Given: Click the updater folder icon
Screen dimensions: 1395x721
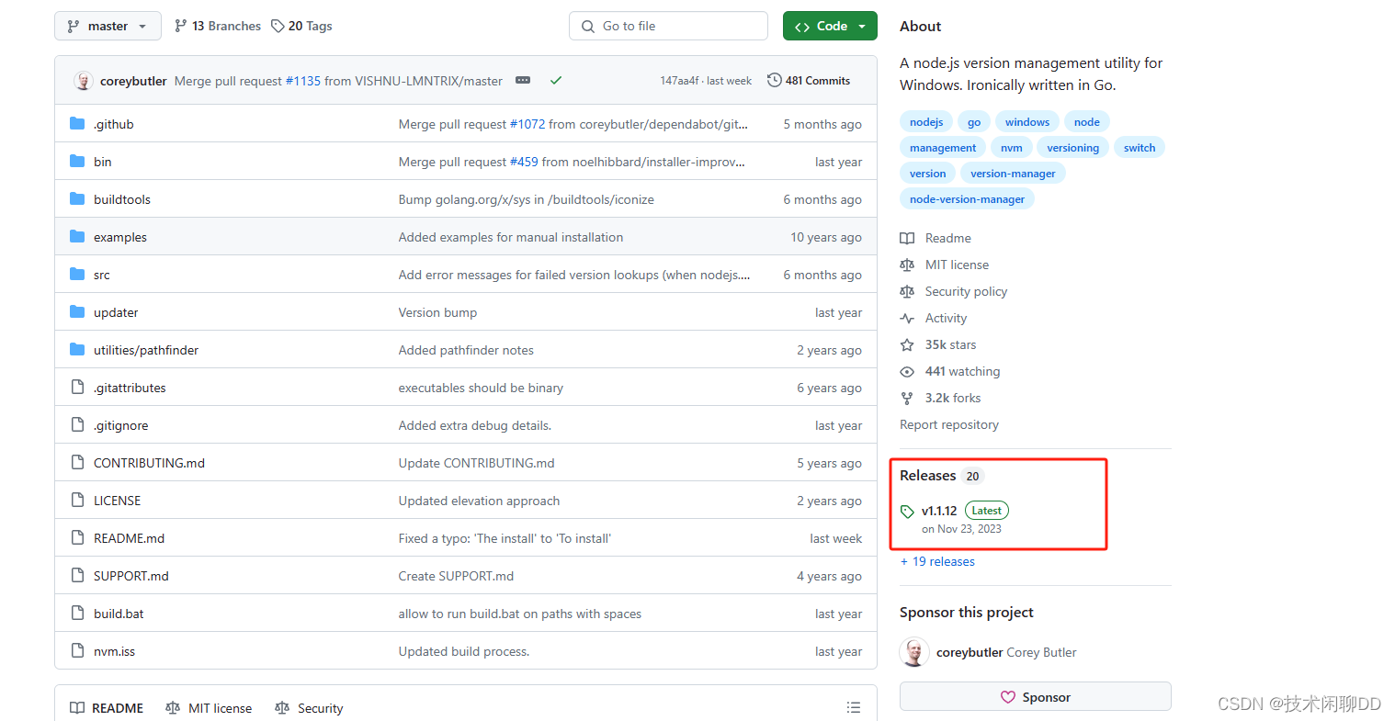Looking at the screenshot, I should pos(77,312).
